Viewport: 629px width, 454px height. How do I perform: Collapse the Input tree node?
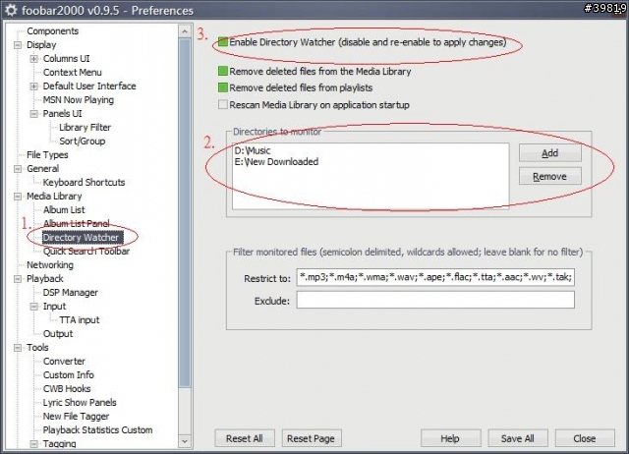[34, 307]
